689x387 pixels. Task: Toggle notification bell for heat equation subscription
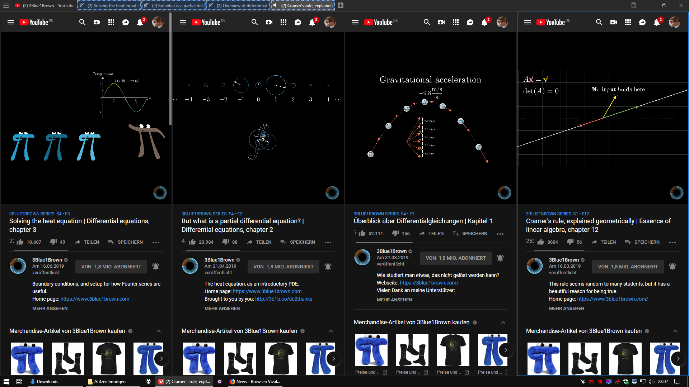(156, 267)
